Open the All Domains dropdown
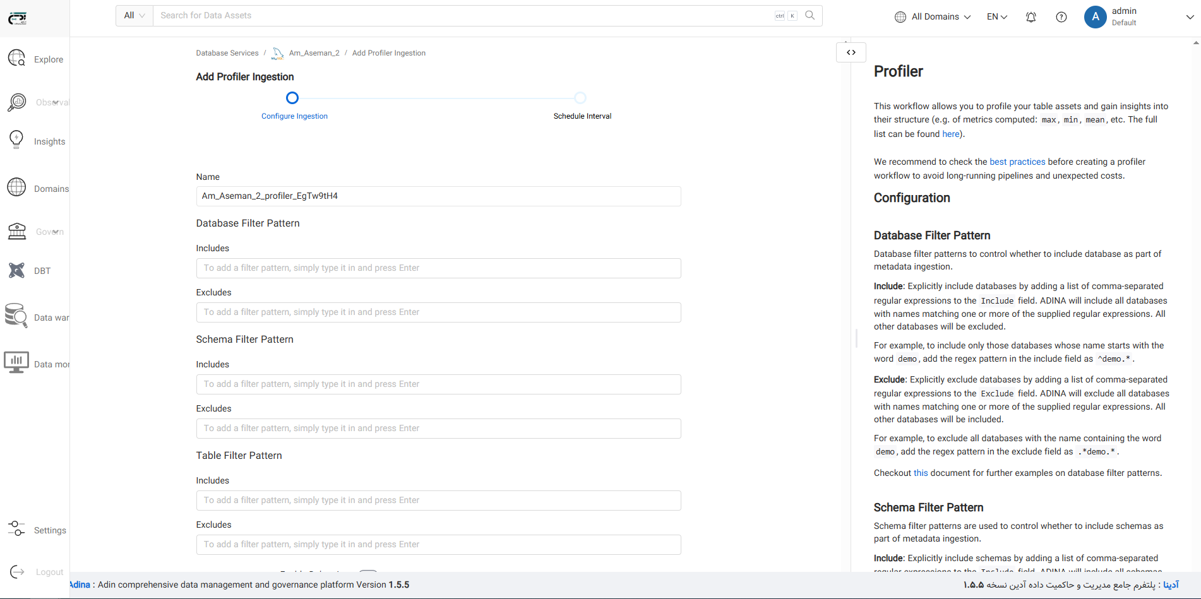The image size is (1201, 599). tap(933, 17)
